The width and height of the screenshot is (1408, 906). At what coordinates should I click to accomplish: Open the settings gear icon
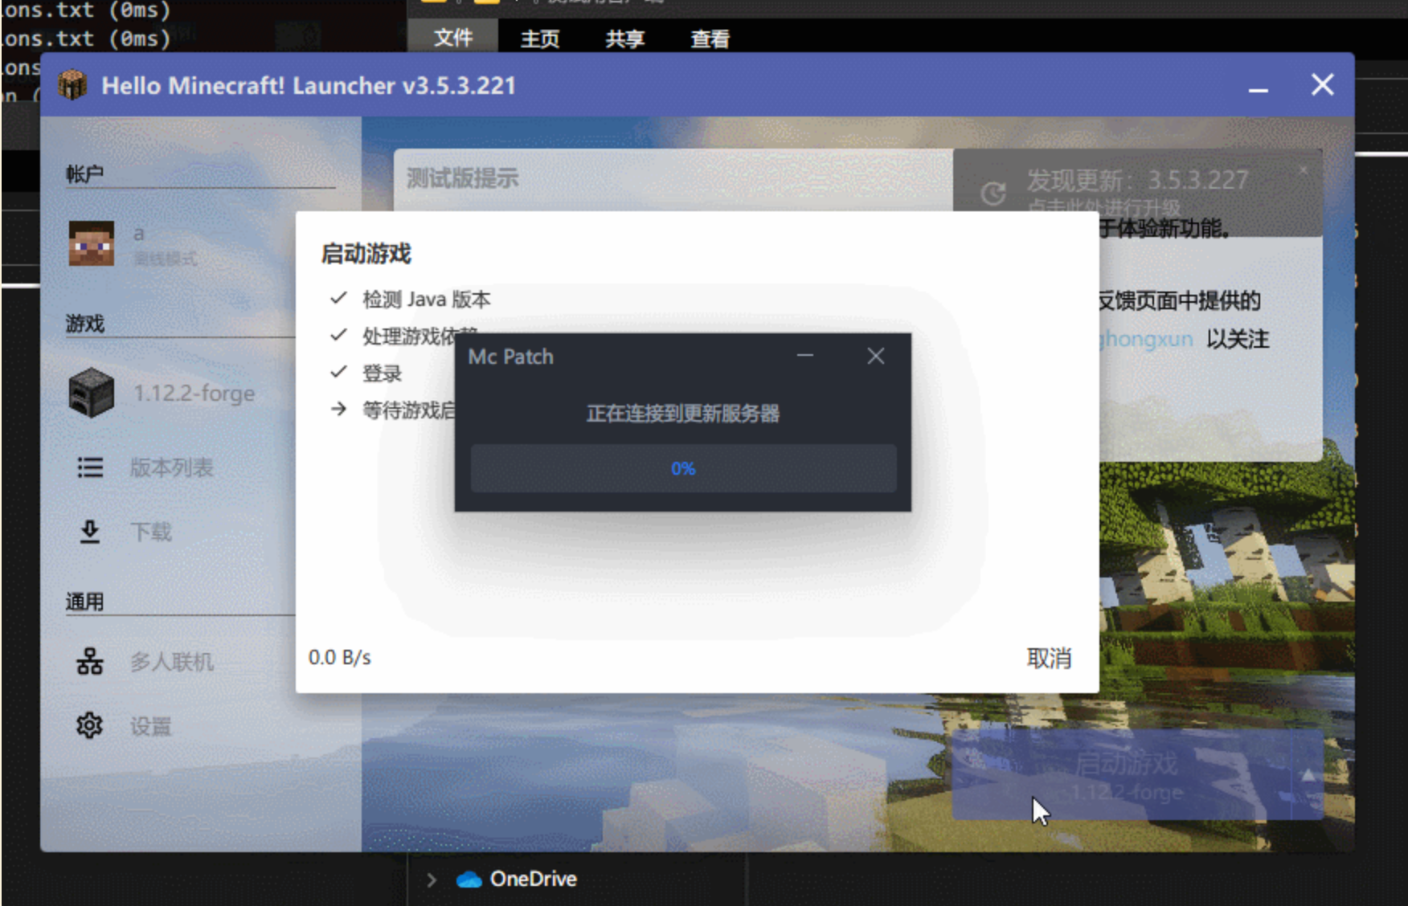coord(89,725)
